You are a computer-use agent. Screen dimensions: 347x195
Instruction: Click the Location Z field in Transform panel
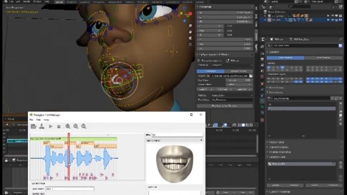pos(225,22)
